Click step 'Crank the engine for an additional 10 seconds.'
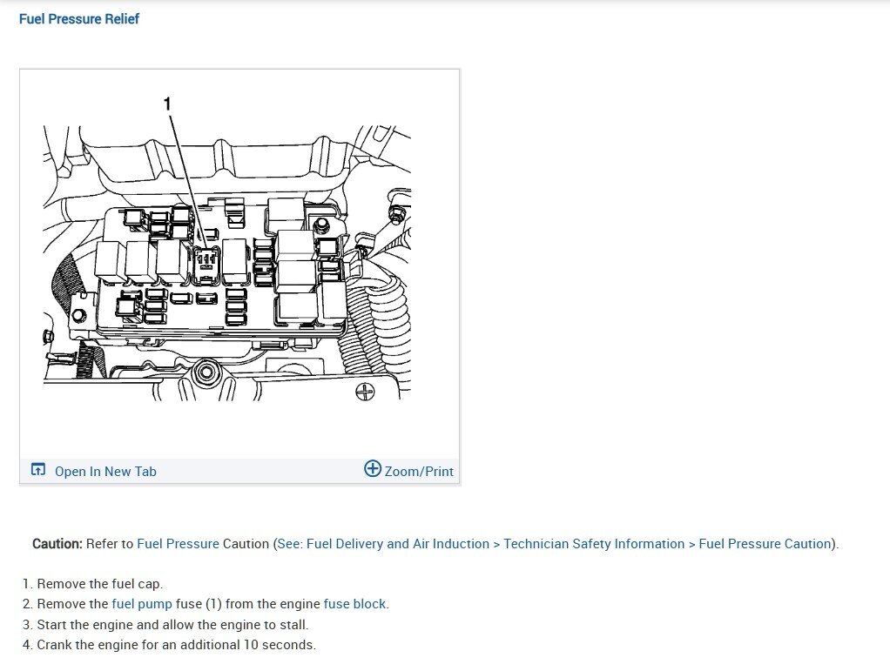 (177, 645)
